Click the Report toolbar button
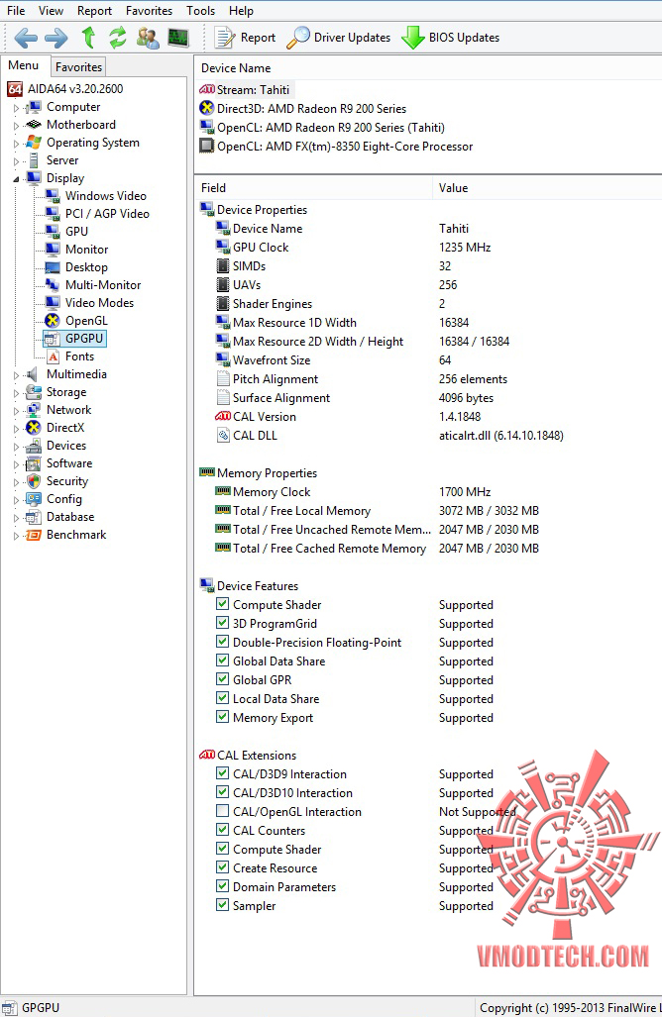The image size is (662, 1017). pos(246,38)
